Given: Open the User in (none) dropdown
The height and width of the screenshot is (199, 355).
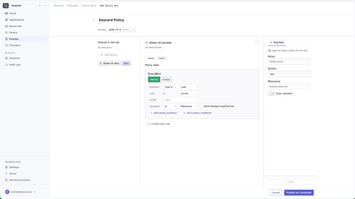Looking at the screenshot, I should click(190, 93).
